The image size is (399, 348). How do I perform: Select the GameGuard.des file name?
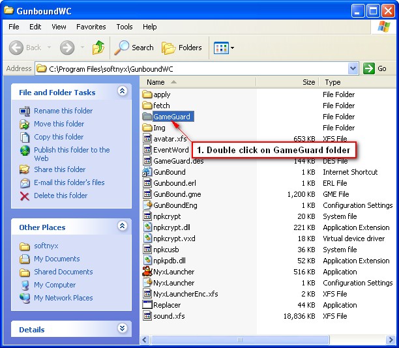pyautogui.click(x=179, y=161)
